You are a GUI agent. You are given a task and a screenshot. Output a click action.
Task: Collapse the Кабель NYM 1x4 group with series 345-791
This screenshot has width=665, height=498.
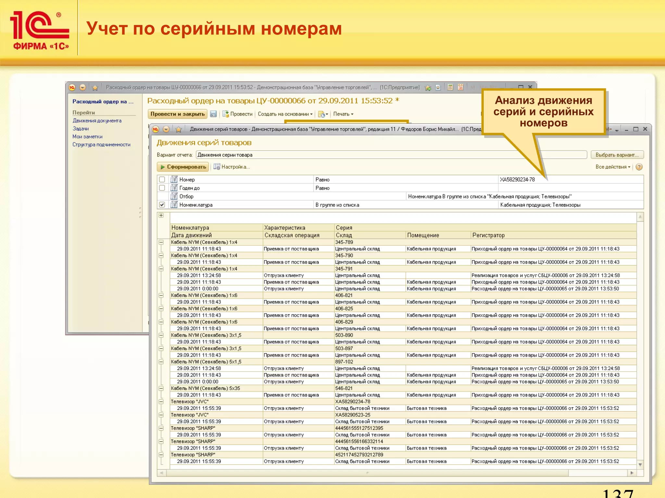pos(161,269)
